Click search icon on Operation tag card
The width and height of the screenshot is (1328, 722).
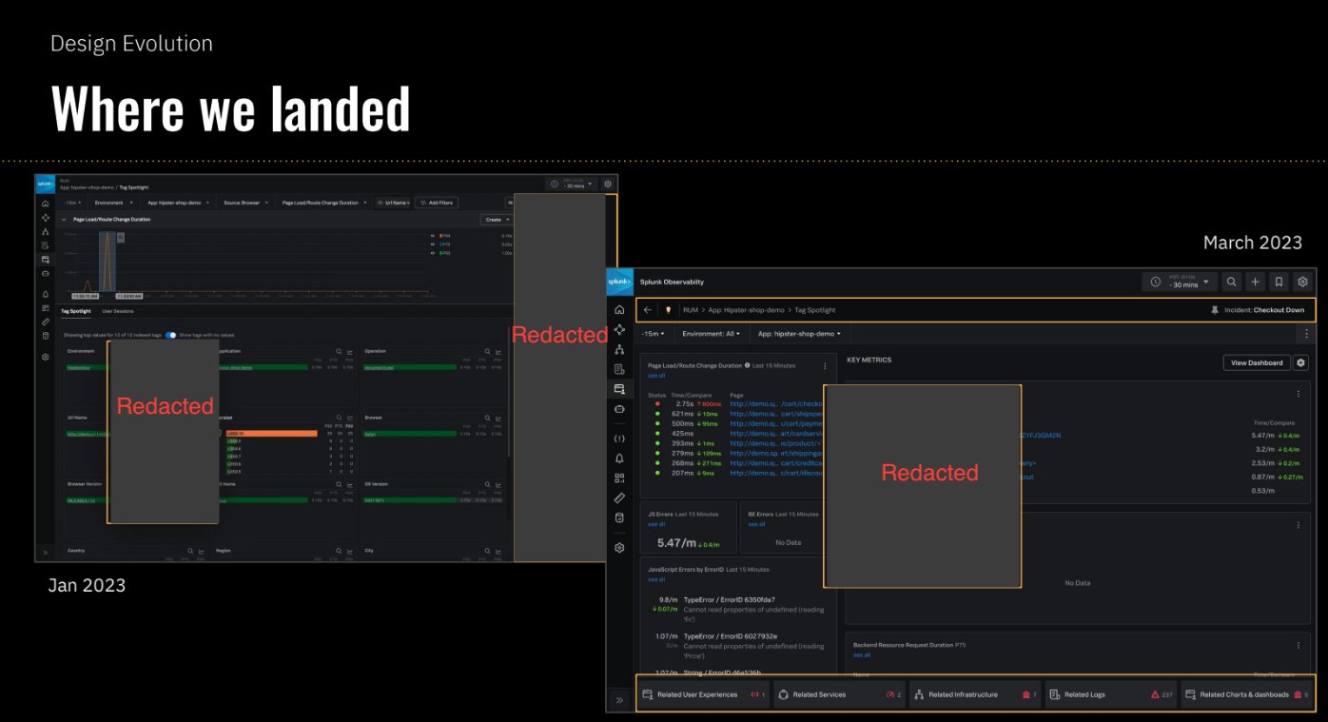pyautogui.click(x=485, y=351)
